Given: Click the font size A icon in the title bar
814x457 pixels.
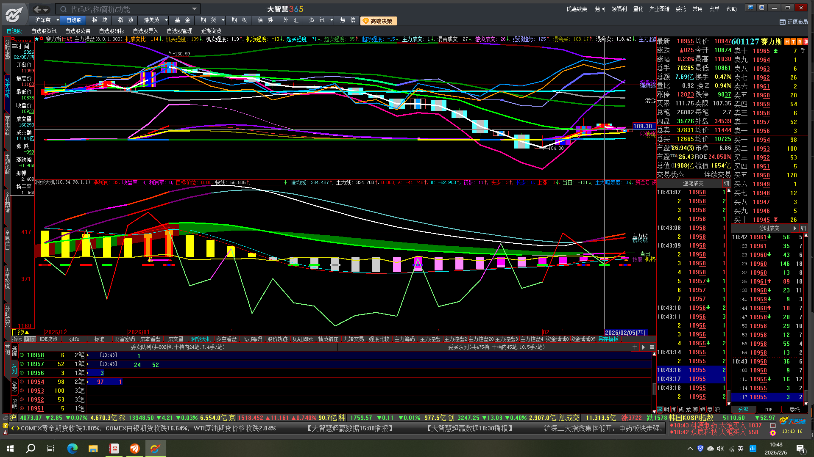Looking at the screenshot, I should coord(762,8).
